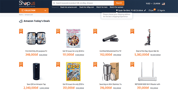Click the Search button
The image size is (178, 93).
click(119, 3)
